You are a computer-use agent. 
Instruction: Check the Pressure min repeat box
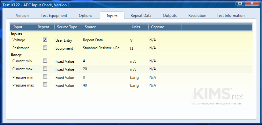pyautogui.click(x=45, y=77)
